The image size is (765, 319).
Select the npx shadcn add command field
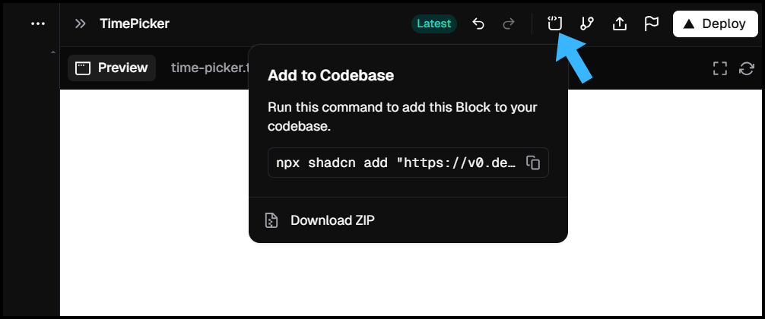(396, 163)
